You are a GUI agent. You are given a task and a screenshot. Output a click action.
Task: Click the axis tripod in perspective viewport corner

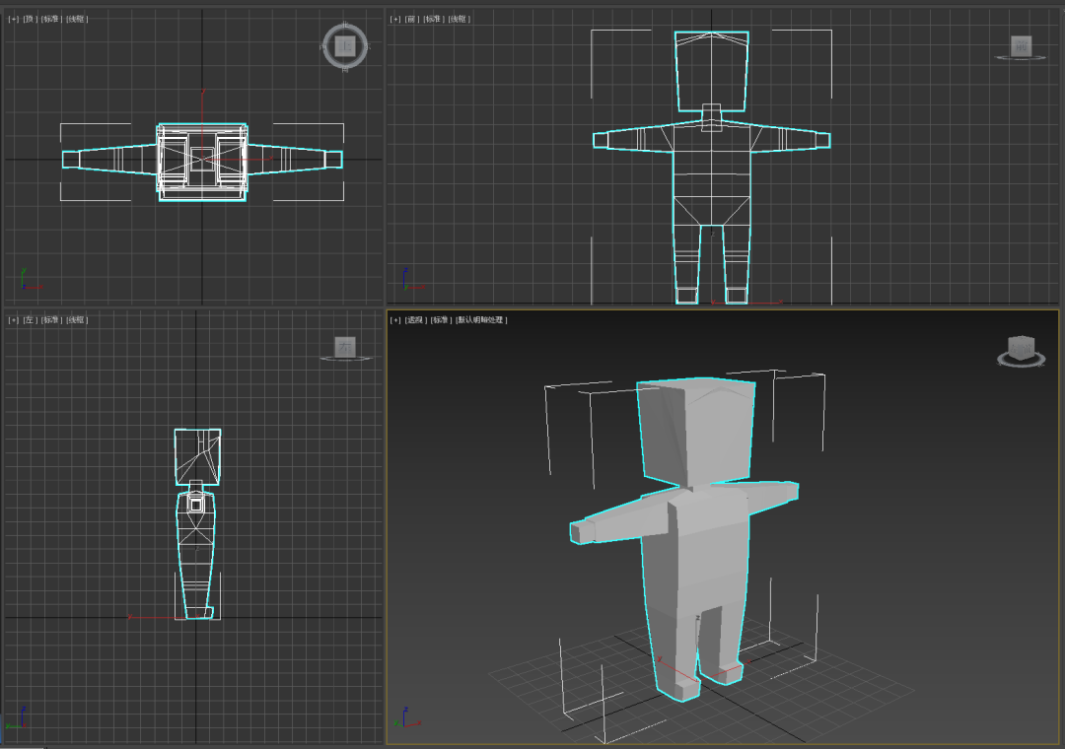pyautogui.click(x=407, y=717)
